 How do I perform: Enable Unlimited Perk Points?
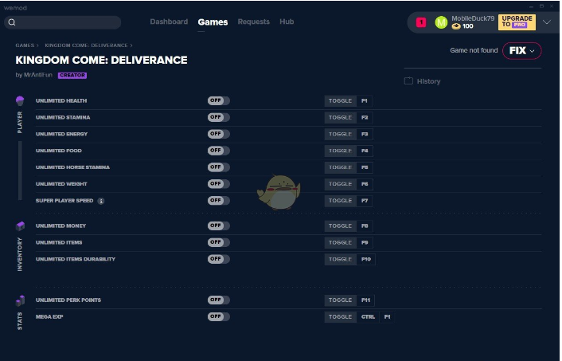pyautogui.click(x=218, y=300)
